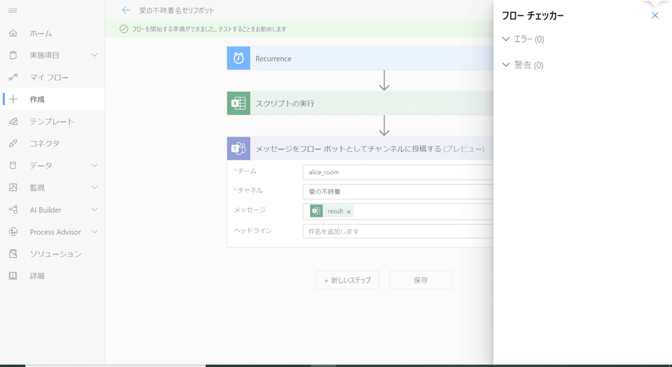
Task: Click the plus icon beside 作成
Action: coord(13,99)
